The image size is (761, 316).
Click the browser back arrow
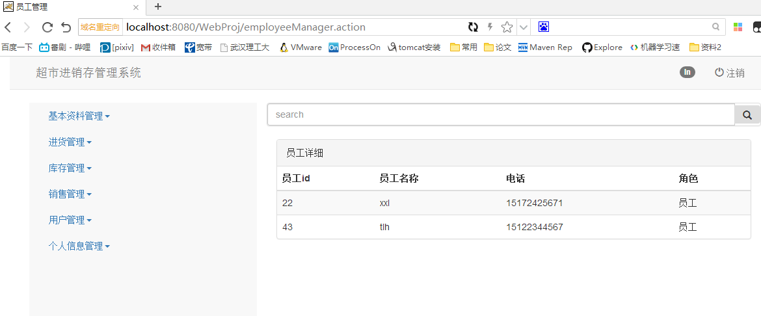click(8, 27)
